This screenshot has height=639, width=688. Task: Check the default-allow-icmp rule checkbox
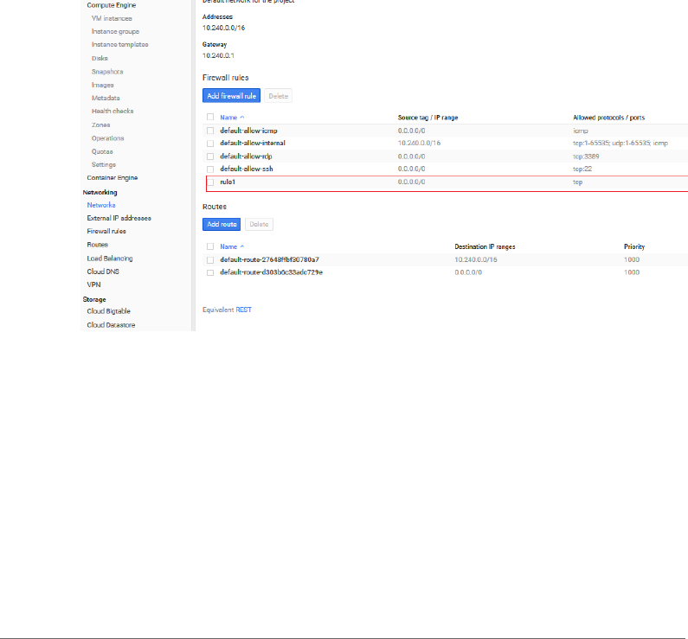[210, 131]
